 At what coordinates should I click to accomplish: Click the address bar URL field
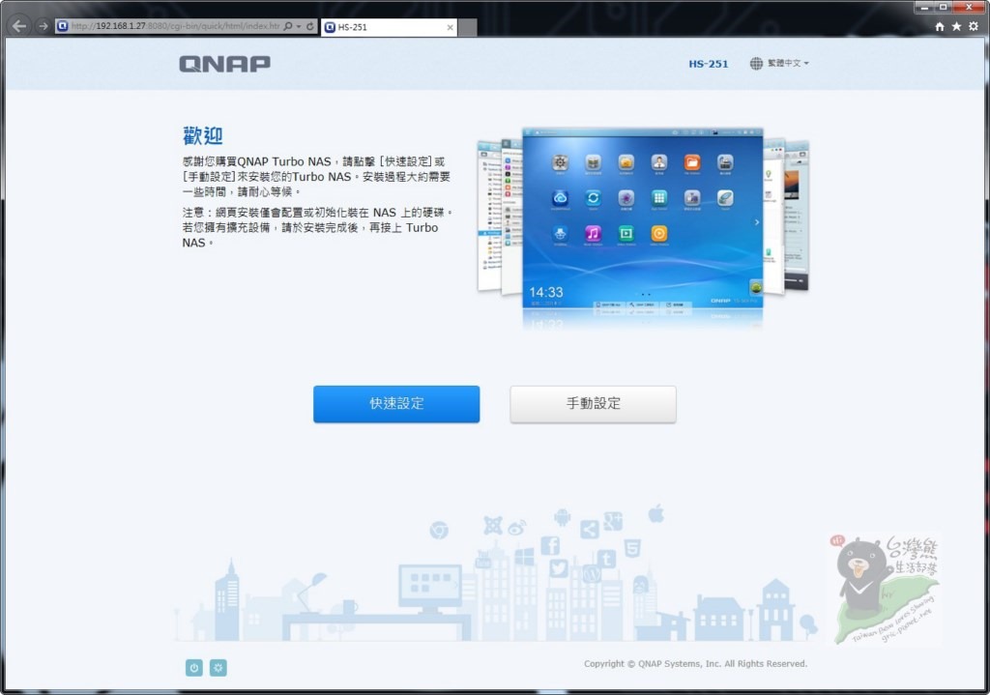click(174, 26)
